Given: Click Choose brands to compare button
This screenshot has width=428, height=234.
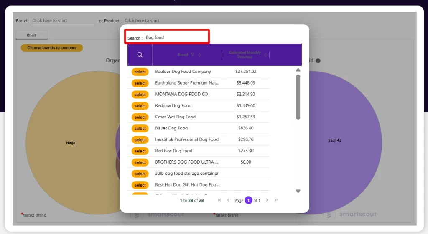Looking at the screenshot, I should [52, 47].
